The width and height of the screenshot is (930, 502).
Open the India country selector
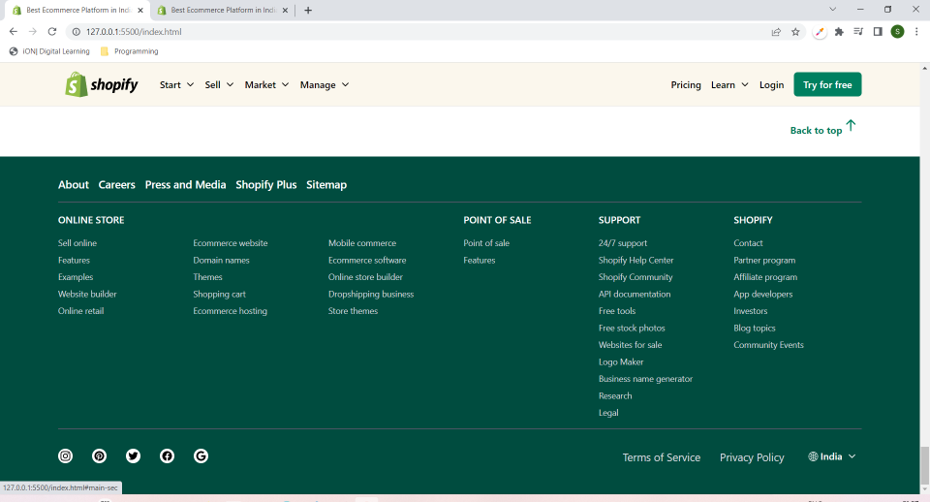(x=831, y=456)
